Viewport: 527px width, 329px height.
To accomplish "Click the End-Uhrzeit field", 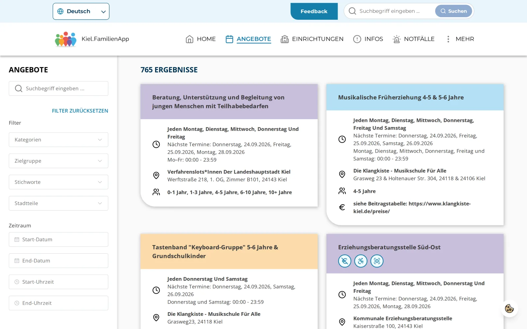I will (59, 303).
